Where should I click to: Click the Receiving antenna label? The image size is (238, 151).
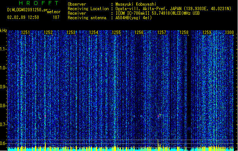[87, 18]
